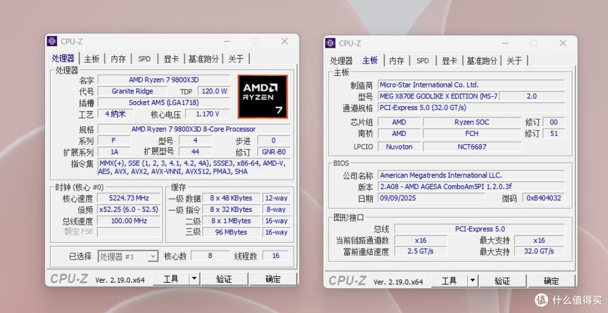Screen dimensions: 608x313
Task: Click the 100.00 MHz bus speed value
Action: pyautogui.click(x=129, y=221)
